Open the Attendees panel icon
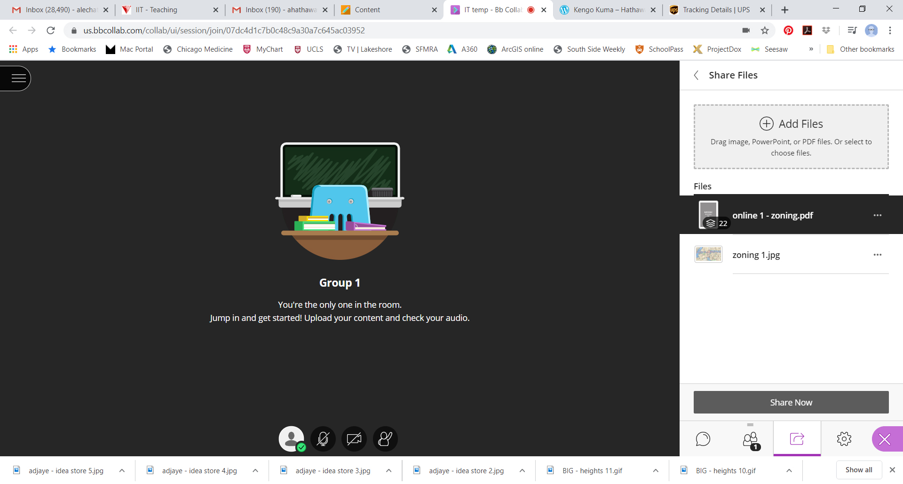The height and width of the screenshot is (484, 903). [750, 440]
